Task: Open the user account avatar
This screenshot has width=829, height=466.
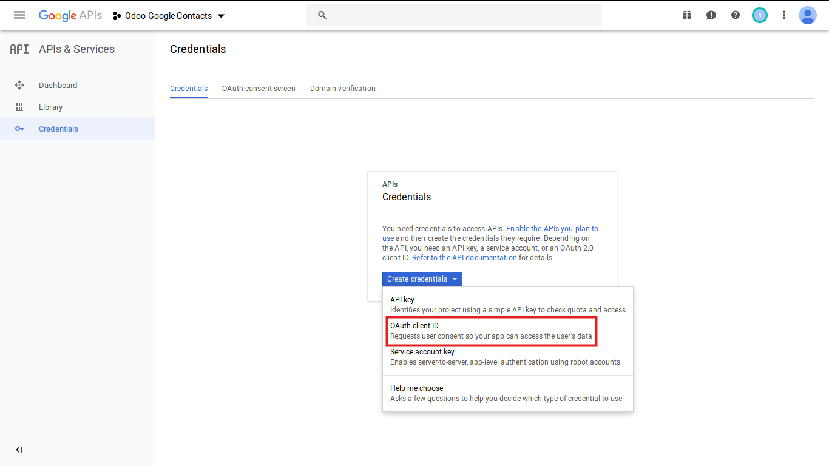Action: 808,15
